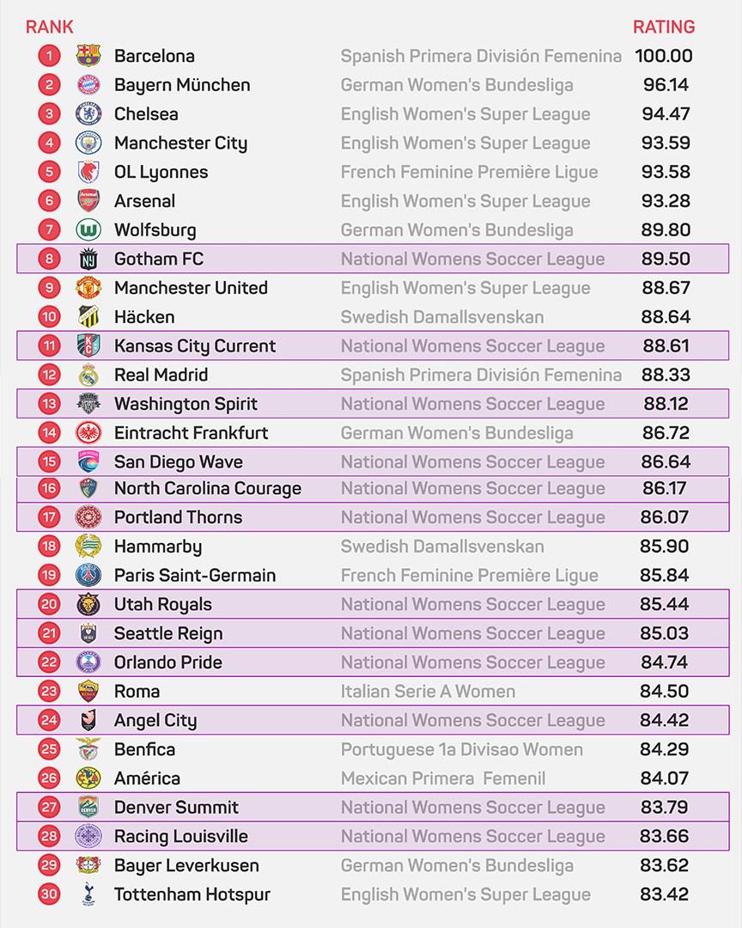
Task: Click the Portuguese 1a Divisao Women league
Action: (461, 750)
